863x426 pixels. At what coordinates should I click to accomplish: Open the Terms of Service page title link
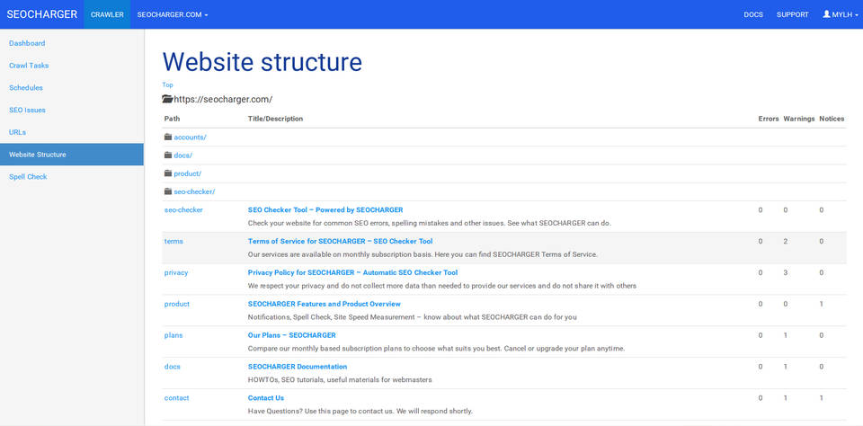pos(340,241)
